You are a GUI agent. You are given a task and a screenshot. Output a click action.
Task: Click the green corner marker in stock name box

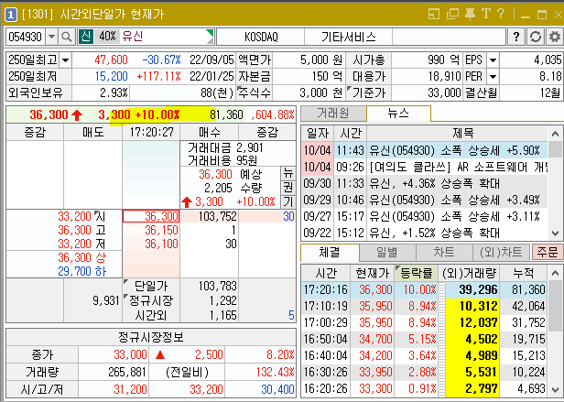pyautogui.click(x=210, y=34)
